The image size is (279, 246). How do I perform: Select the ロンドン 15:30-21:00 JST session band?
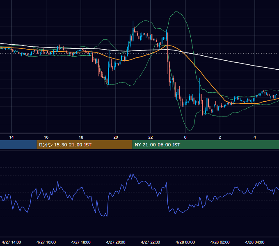pos(85,145)
